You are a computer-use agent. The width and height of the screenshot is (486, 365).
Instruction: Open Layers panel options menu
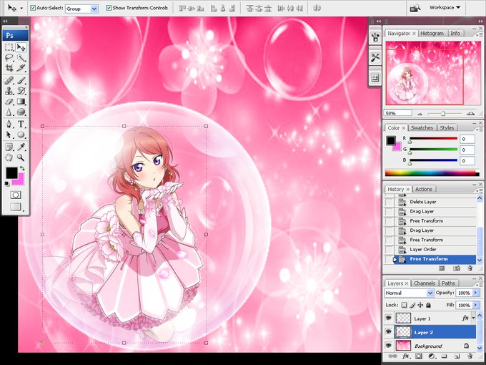480,283
